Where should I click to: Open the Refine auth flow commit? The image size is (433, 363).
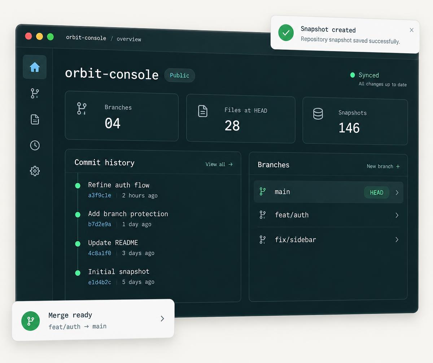coord(119,185)
